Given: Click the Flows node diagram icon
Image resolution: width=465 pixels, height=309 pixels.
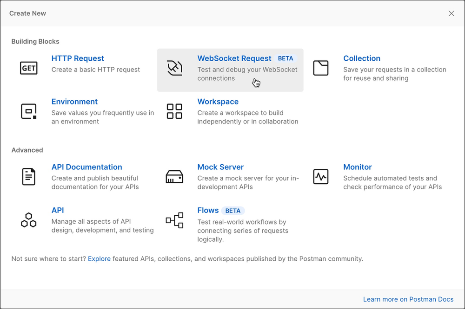Looking at the screenshot, I should [x=174, y=220].
